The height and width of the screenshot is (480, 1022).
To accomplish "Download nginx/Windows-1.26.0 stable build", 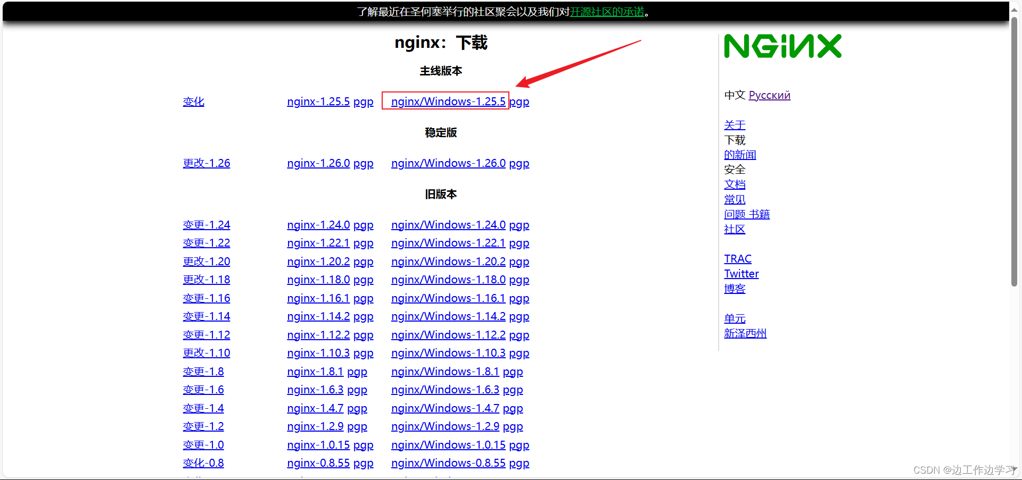I will (x=448, y=163).
